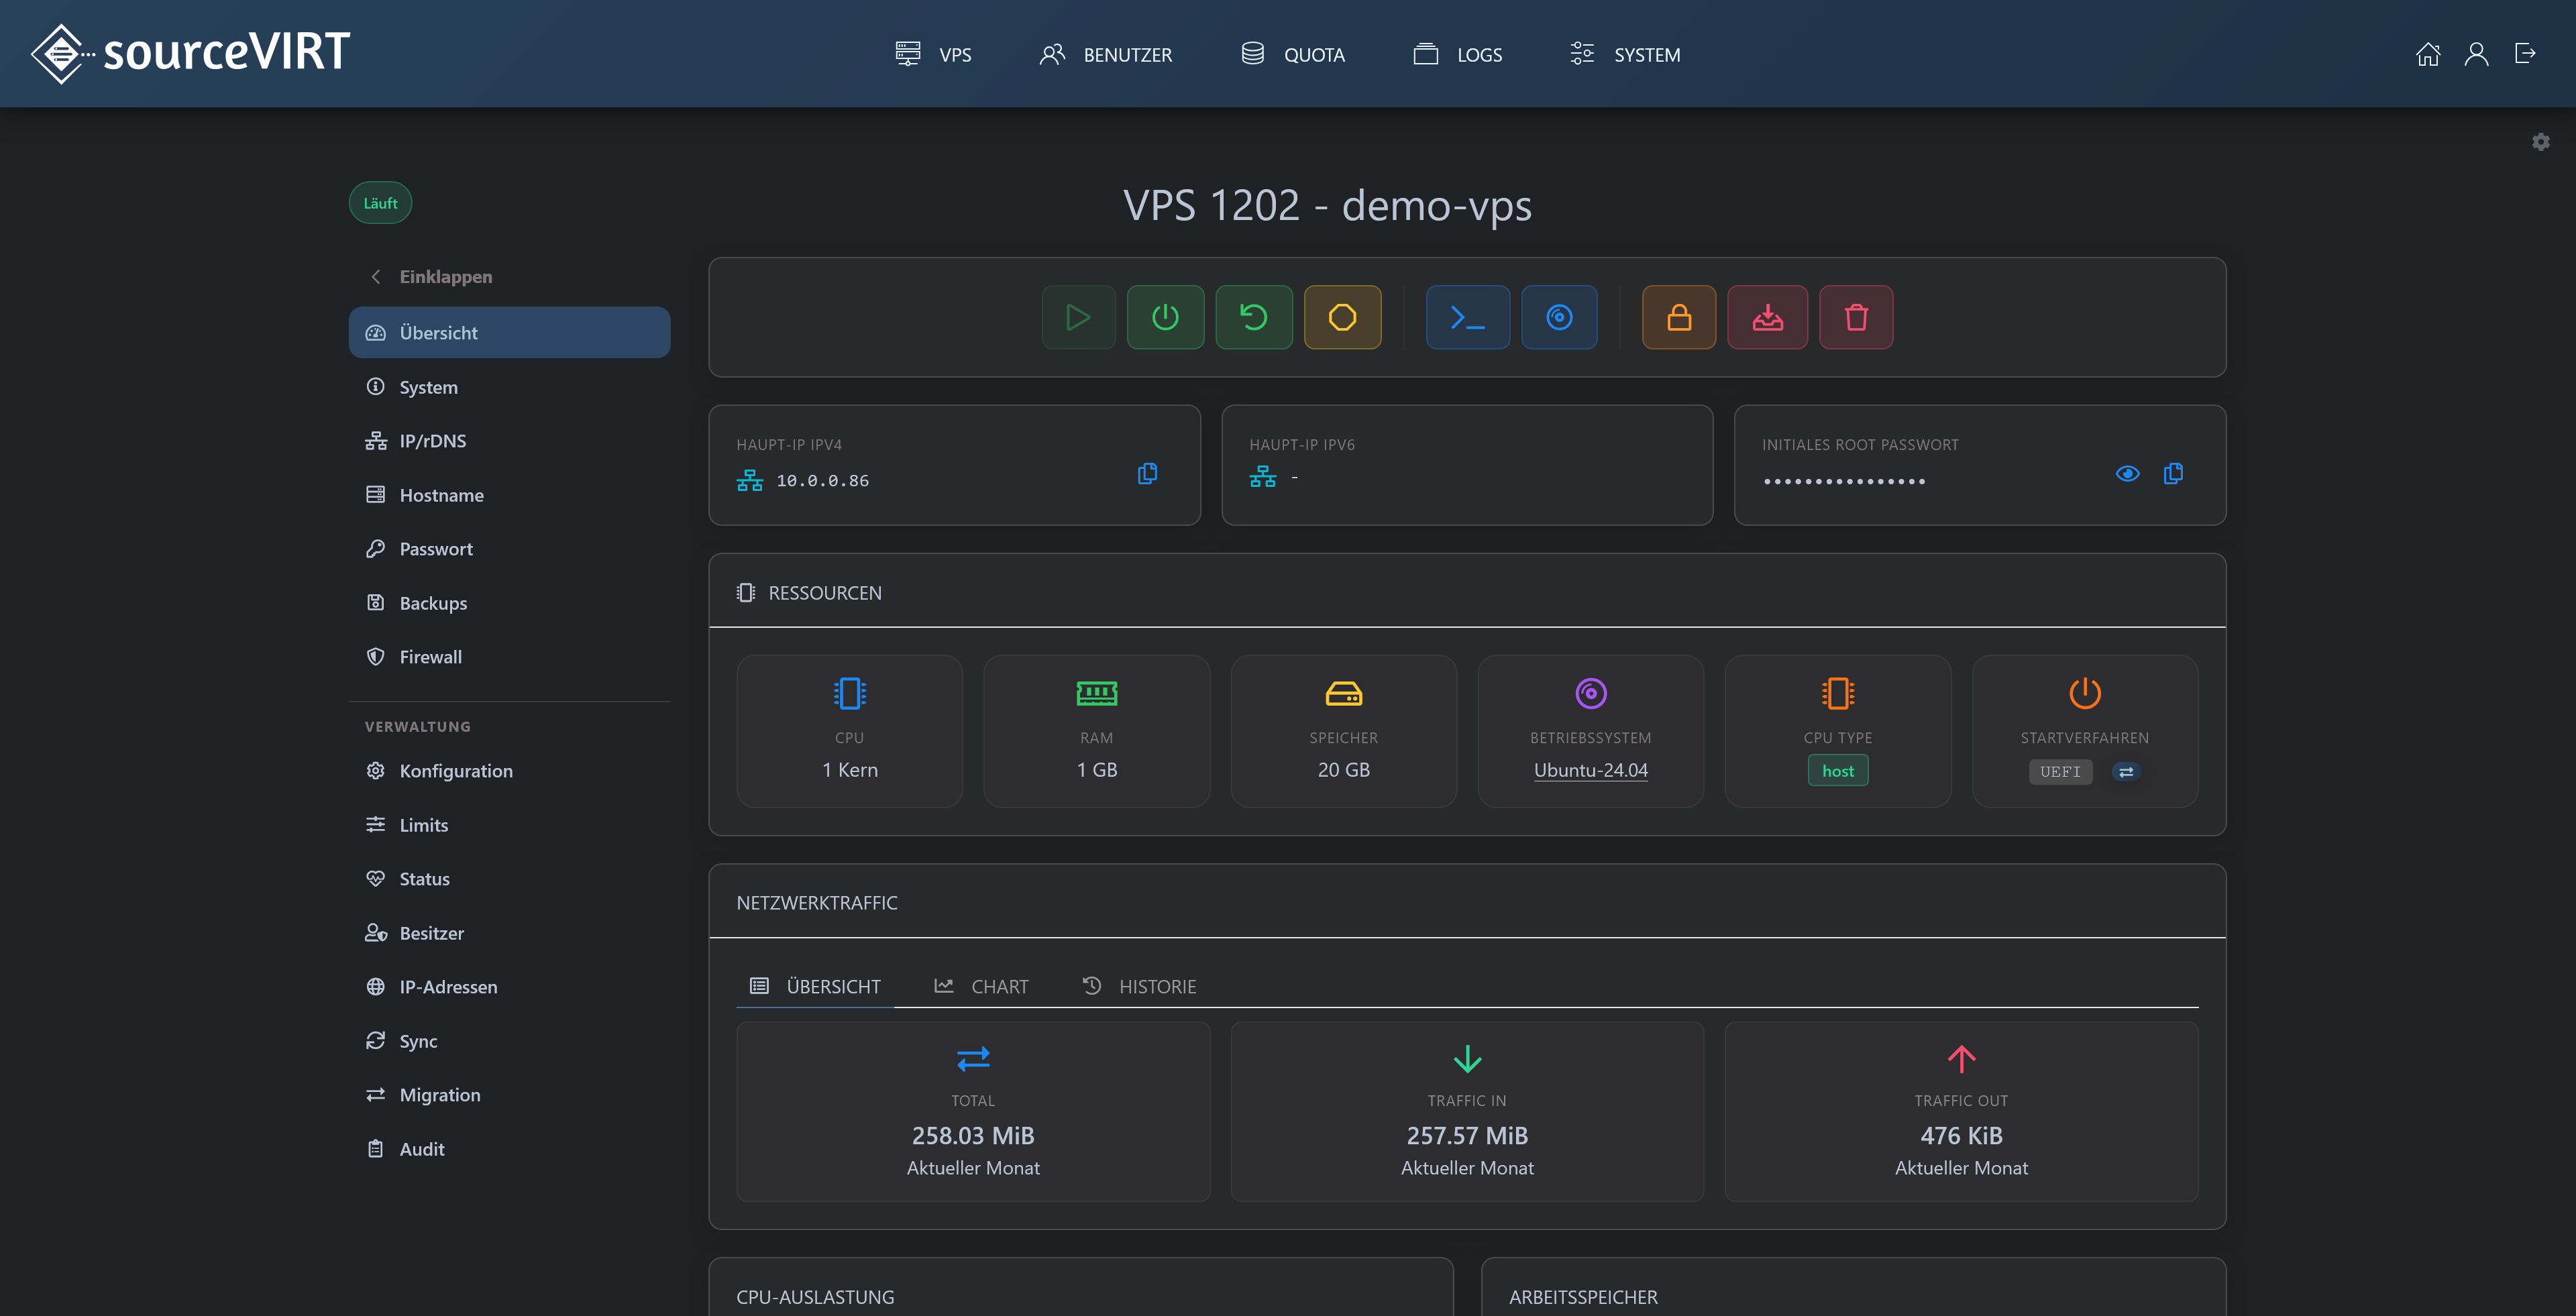The image size is (2576, 1316).
Task: Open the user profile icon in top bar
Action: (x=2476, y=54)
